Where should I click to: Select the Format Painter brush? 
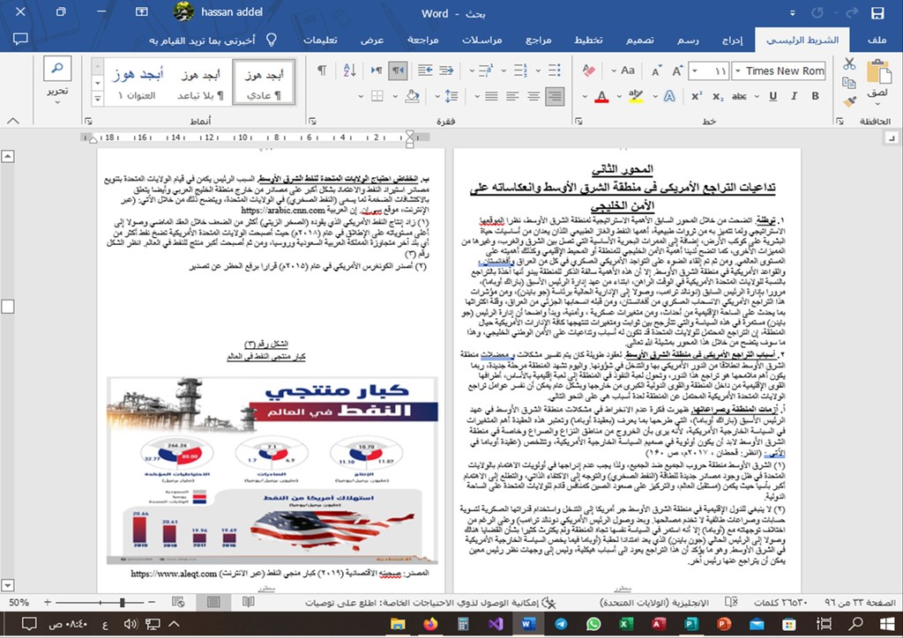849,102
